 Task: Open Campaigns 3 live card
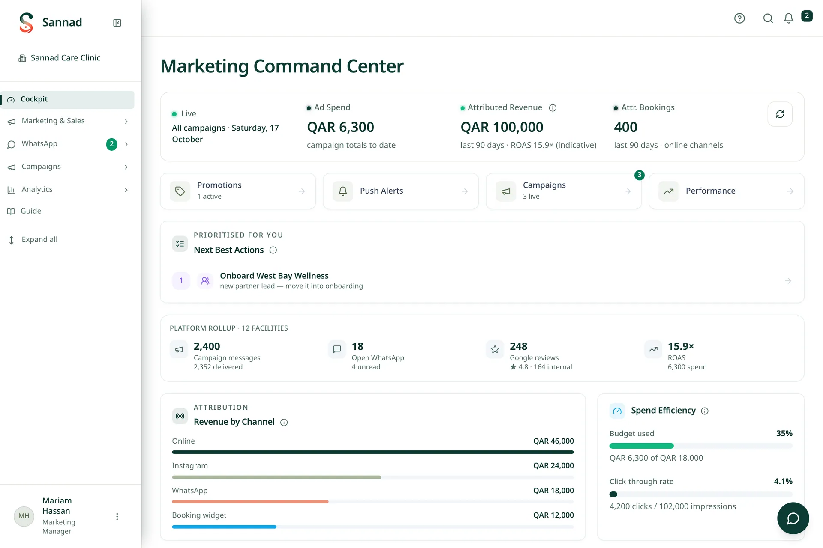tap(564, 191)
